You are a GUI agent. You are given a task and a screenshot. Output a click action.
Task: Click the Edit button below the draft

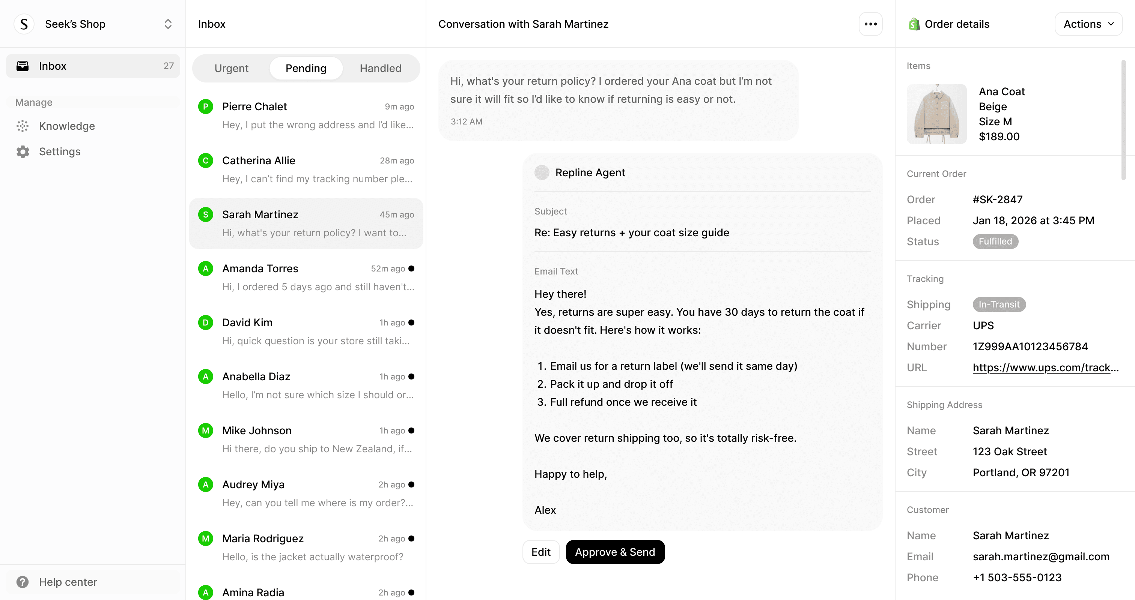[540, 552]
